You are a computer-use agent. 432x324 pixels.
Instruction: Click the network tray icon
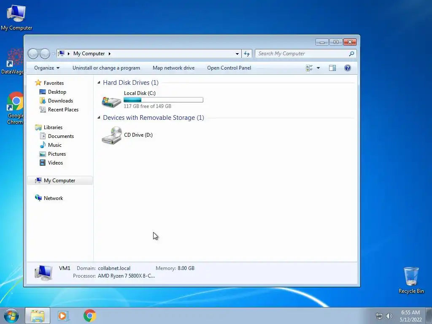pos(379,316)
